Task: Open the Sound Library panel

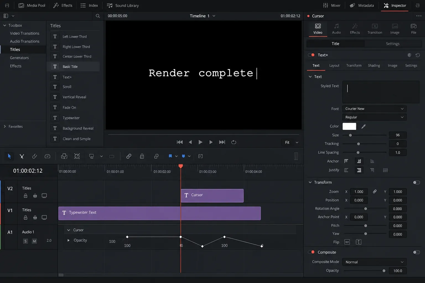Action: pos(123,6)
